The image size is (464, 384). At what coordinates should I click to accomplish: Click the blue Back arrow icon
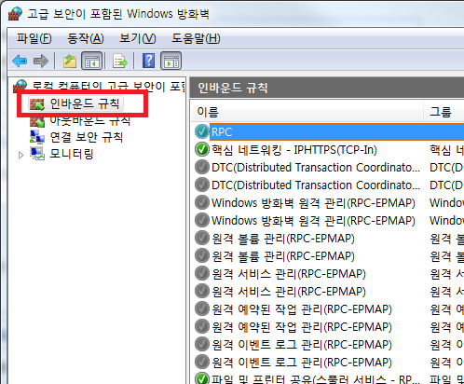click(20, 61)
